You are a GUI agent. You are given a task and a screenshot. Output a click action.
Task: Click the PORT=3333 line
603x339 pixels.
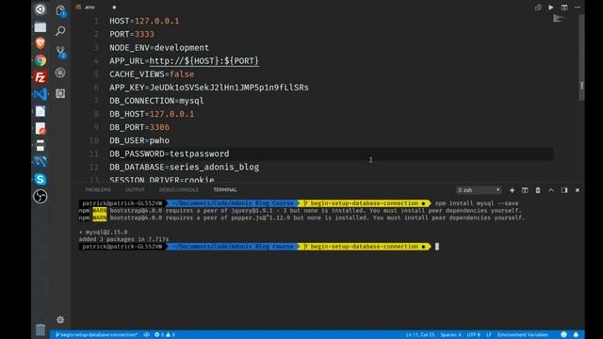point(132,34)
